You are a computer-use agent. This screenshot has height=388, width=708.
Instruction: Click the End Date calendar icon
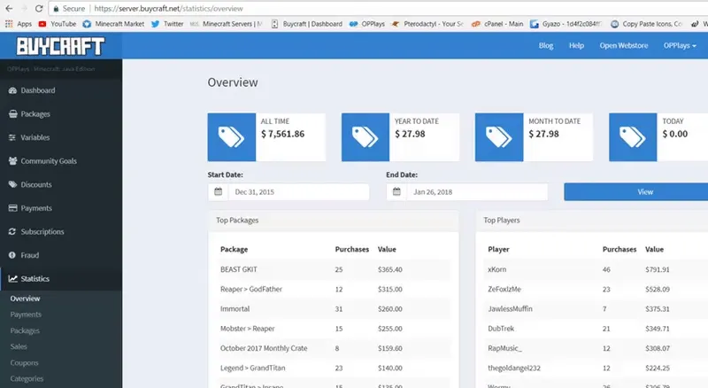tap(396, 191)
